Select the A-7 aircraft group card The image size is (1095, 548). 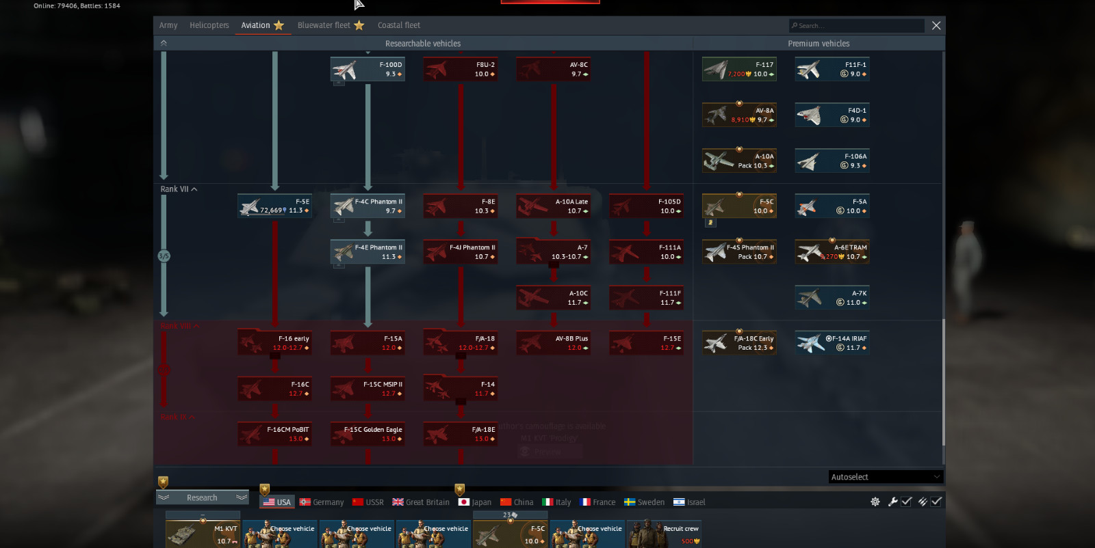554,251
